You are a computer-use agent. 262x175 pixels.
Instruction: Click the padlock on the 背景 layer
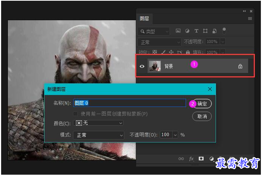point(240,66)
